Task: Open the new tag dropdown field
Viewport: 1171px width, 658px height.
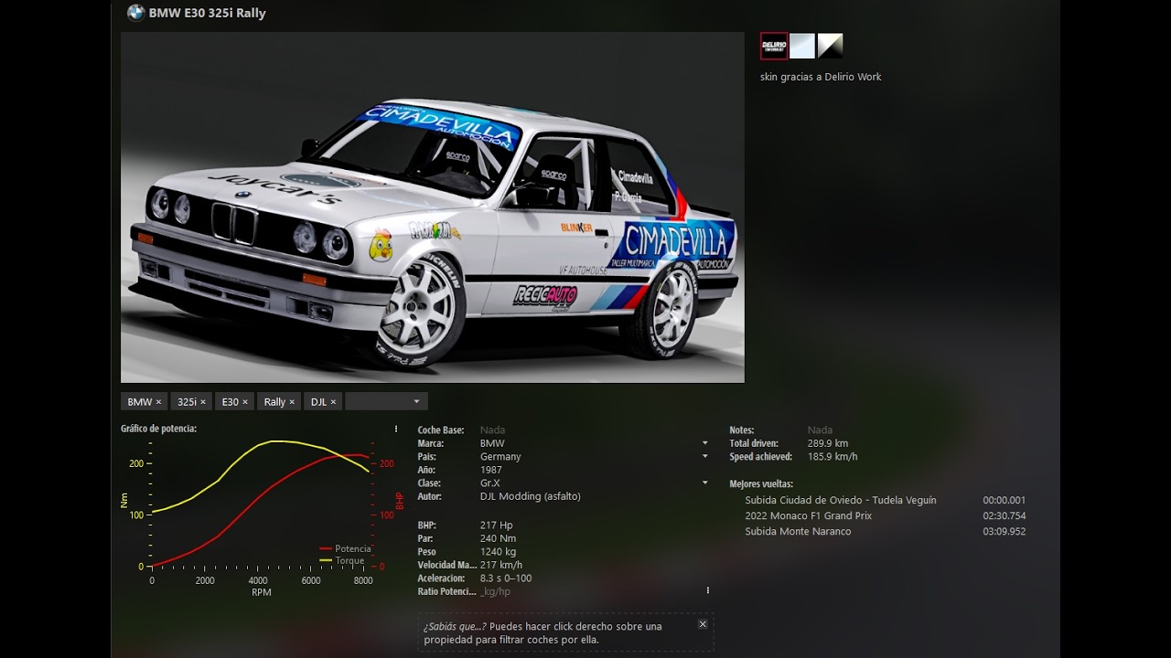Action: coord(386,402)
